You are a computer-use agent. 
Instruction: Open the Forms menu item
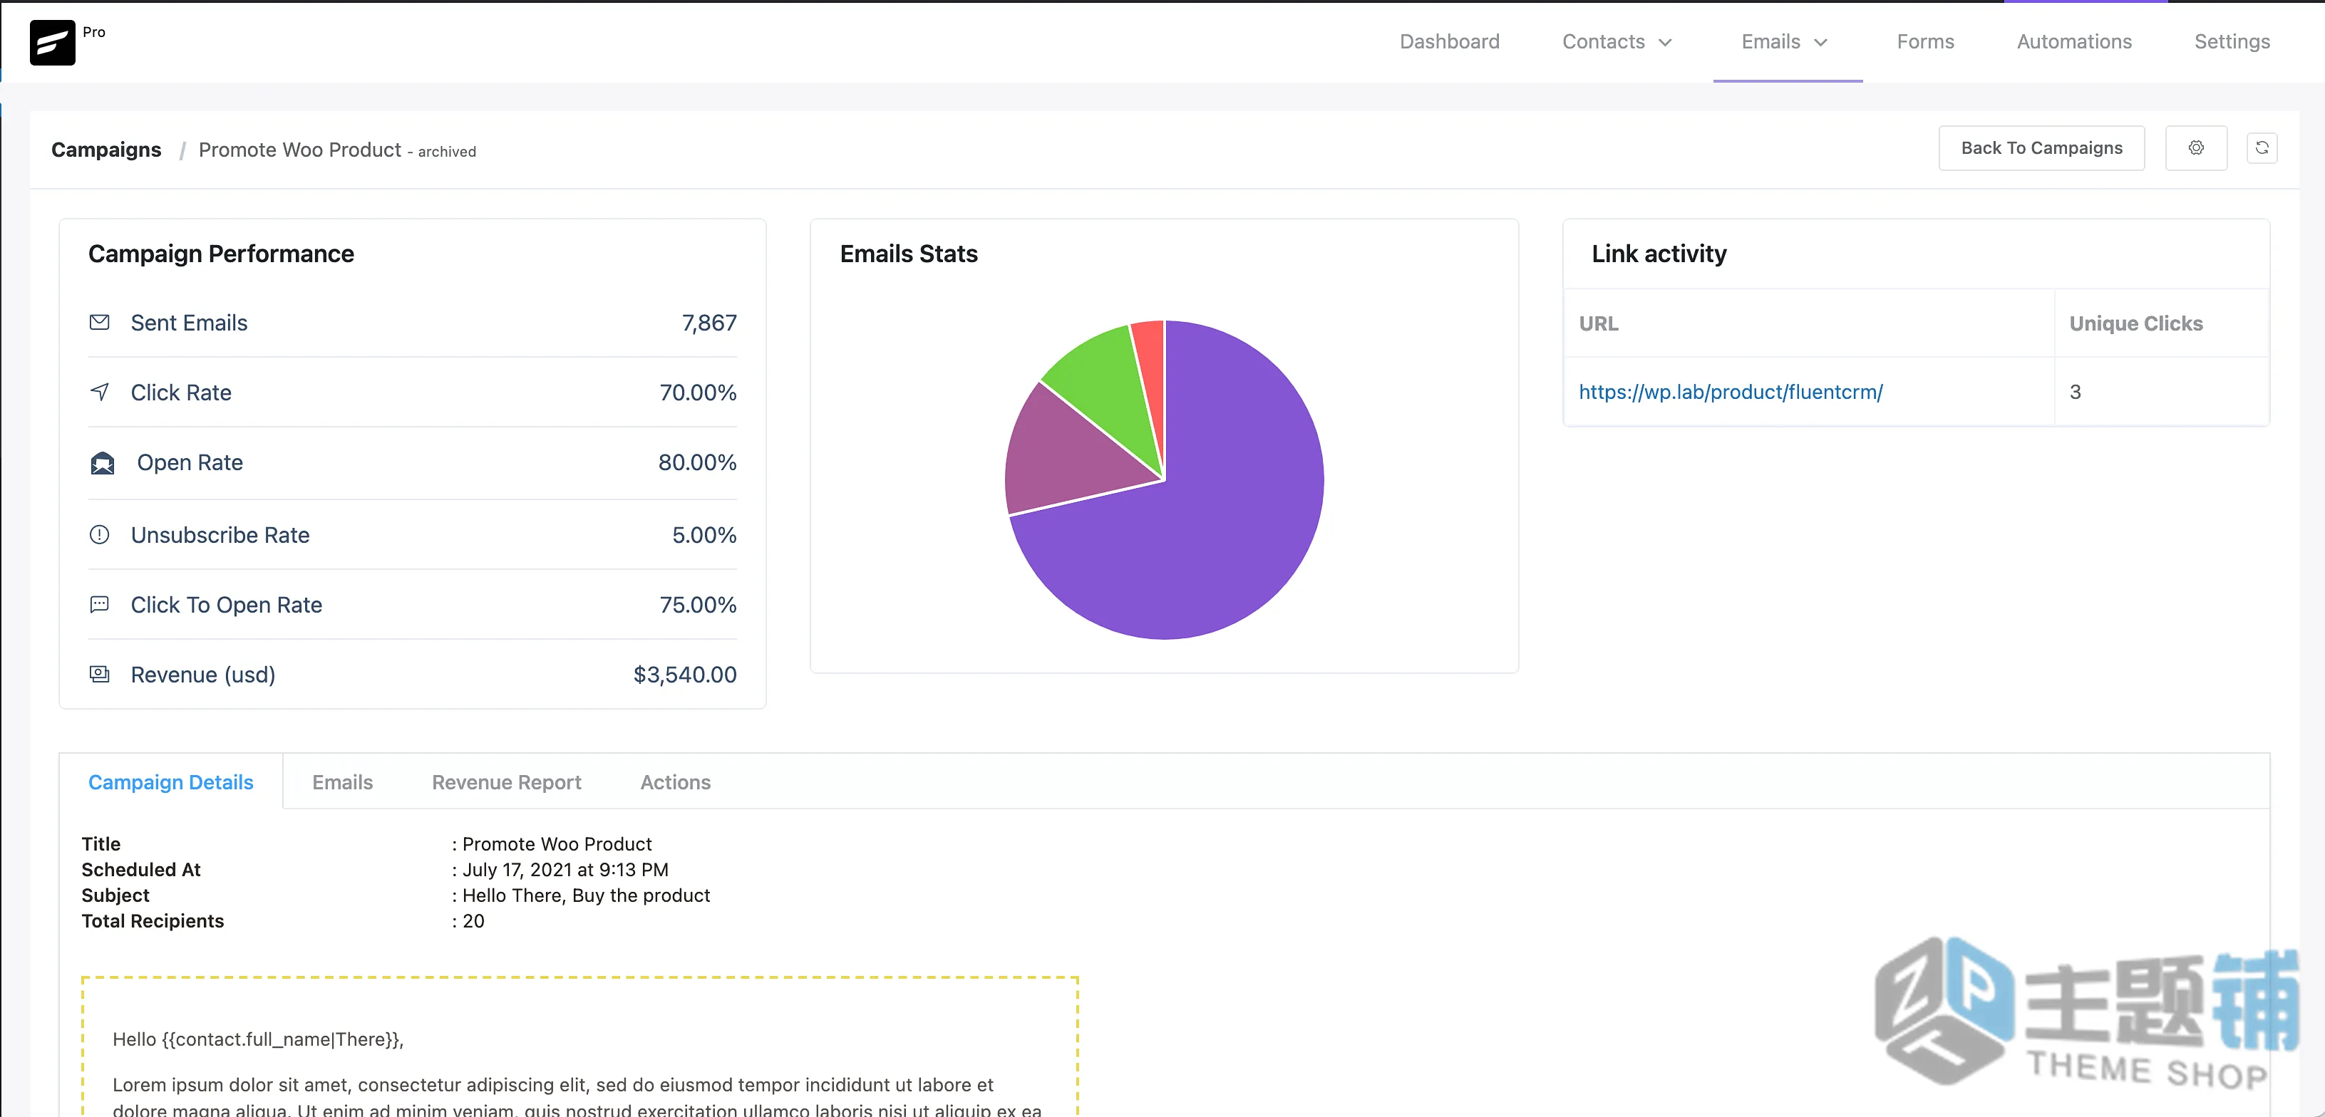[x=1925, y=41]
